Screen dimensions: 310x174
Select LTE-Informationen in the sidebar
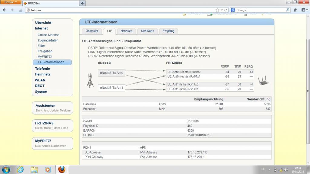coord(52,62)
